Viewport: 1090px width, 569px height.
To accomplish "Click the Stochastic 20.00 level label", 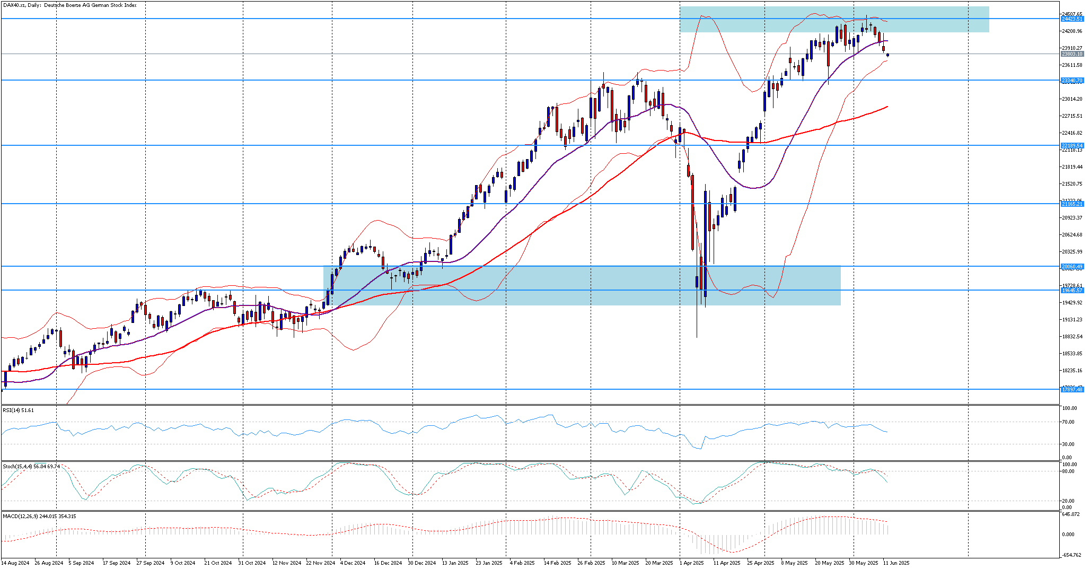I will click(x=1069, y=501).
